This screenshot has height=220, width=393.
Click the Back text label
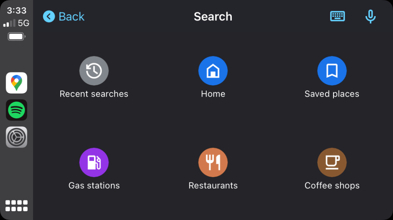click(x=71, y=16)
